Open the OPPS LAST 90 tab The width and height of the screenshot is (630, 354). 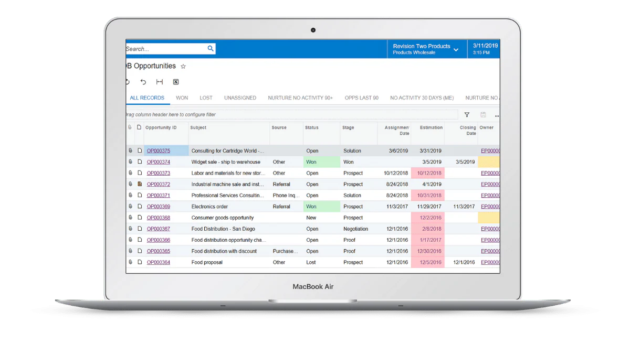361,98
